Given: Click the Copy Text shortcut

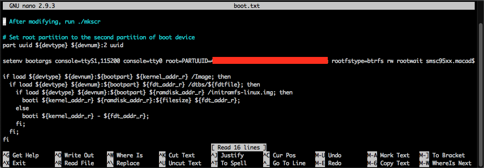Looking at the screenshot, I should (389, 163).
